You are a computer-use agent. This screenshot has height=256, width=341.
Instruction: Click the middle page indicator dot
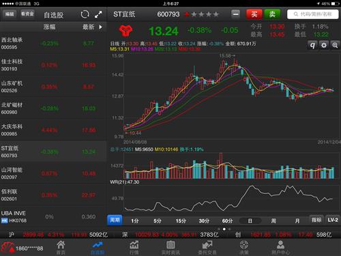[224, 229]
